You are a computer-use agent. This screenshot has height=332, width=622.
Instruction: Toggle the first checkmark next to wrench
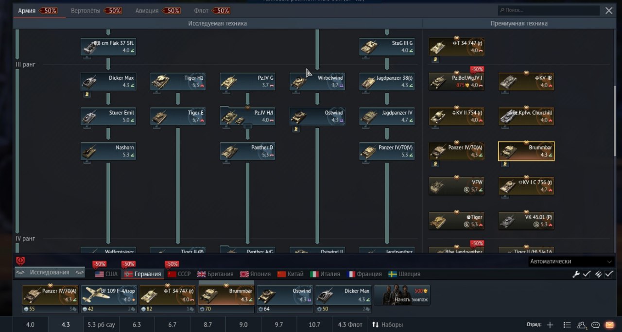[587, 274]
